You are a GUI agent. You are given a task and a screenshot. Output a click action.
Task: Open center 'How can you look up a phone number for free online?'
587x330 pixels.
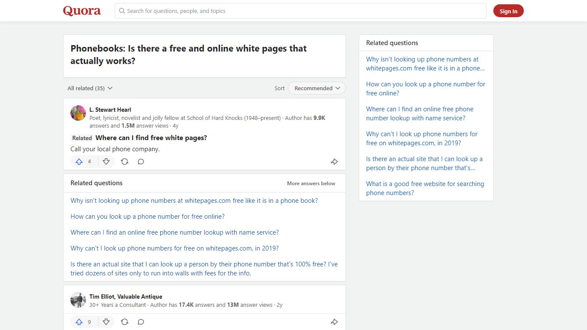tap(147, 217)
